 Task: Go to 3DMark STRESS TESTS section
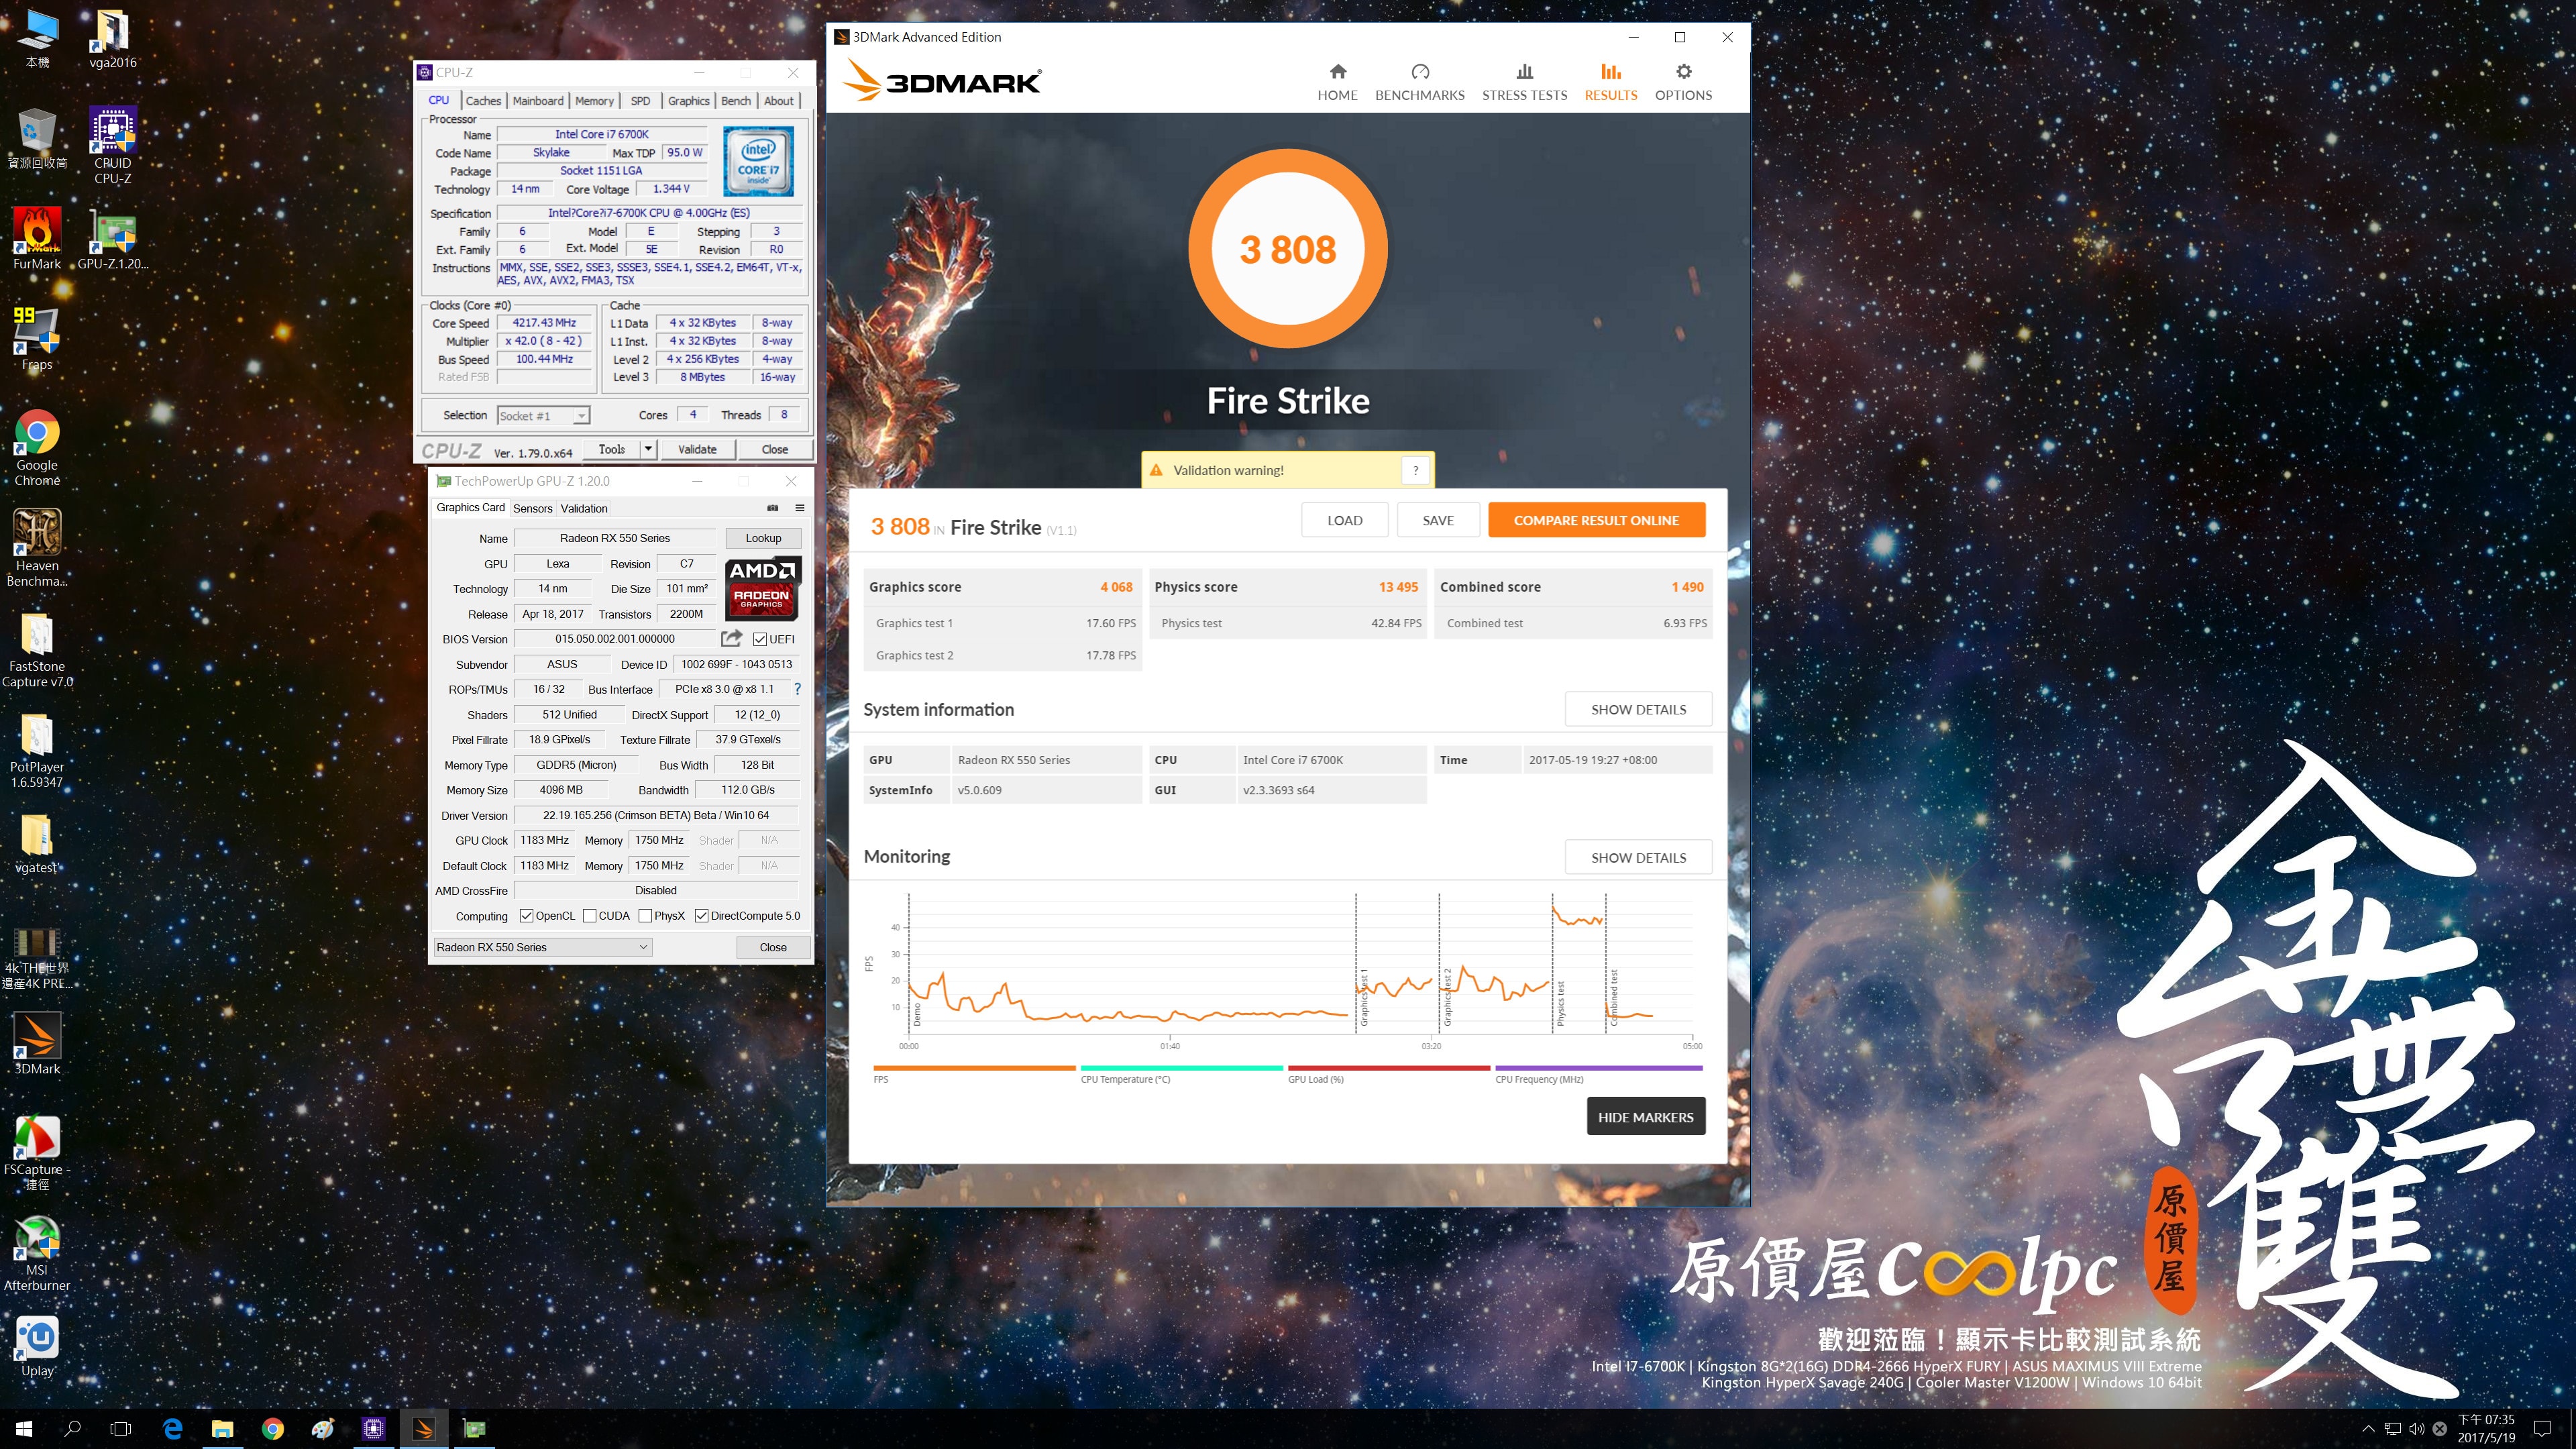tap(1524, 82)
